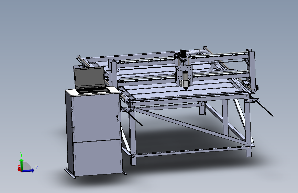Select the front left leg of the machine frame
The image size is (298, 193).
pyautogui.click(x=133, y=136)
